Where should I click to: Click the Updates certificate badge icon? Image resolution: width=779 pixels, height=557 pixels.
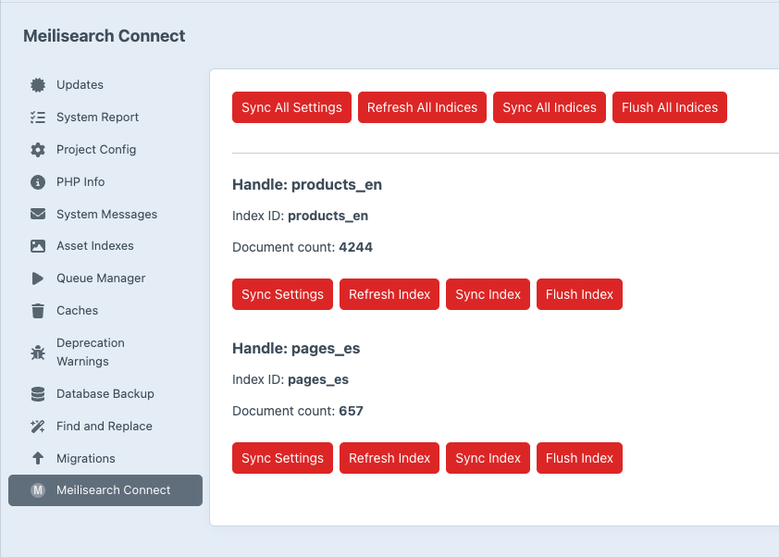coord(38,85)
